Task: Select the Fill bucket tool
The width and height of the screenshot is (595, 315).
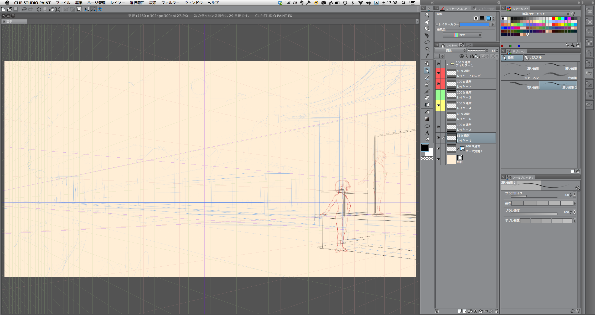Action: point(427,112)
